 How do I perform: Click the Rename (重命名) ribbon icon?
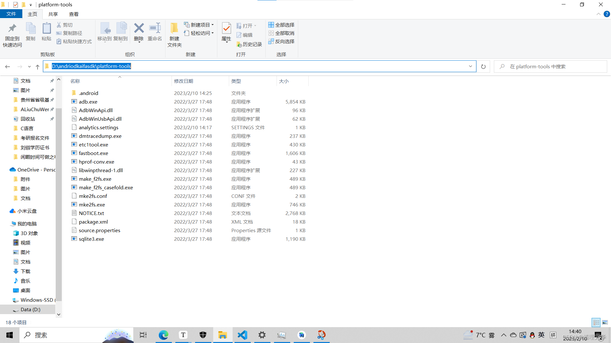155,29
